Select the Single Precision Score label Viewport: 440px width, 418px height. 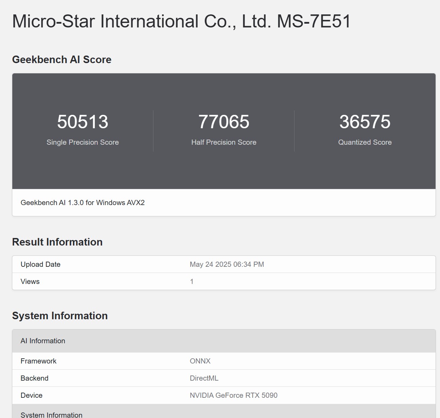(83, 142)
